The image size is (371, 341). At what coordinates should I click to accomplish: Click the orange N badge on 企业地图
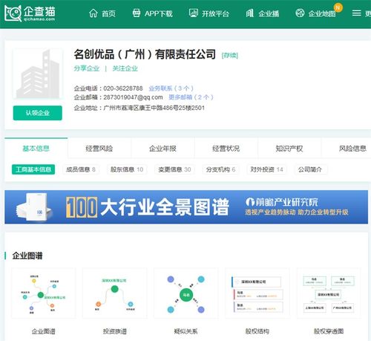(338, 7)
